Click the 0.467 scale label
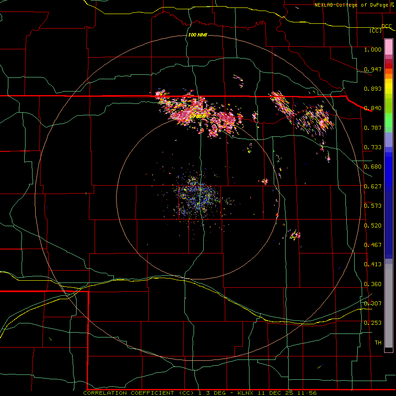Image resolution: width=396 pixels, height=396 pixels. (x=373, y=245)
